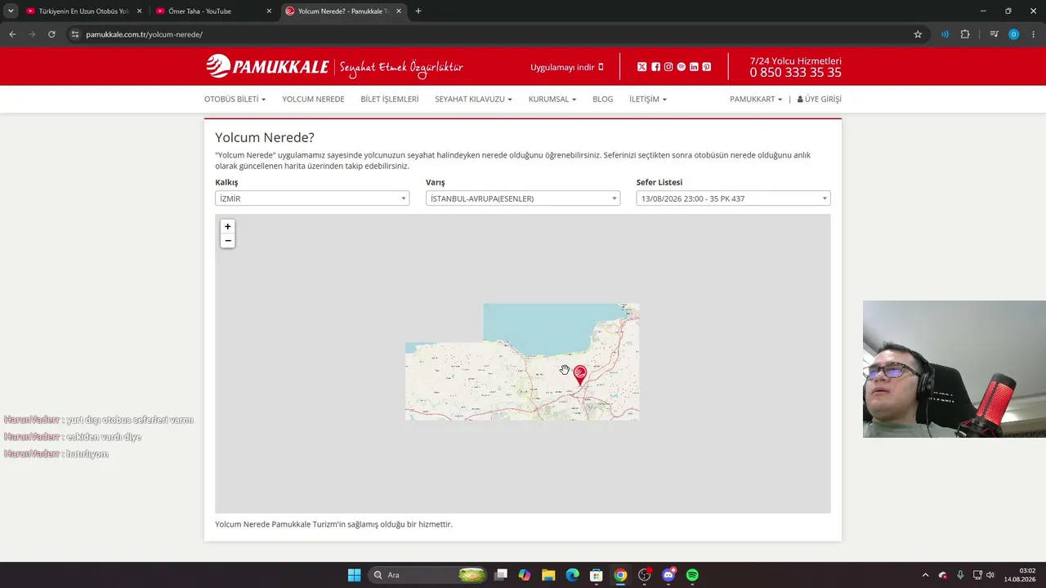View site information icon in address bar

(74, 34)
